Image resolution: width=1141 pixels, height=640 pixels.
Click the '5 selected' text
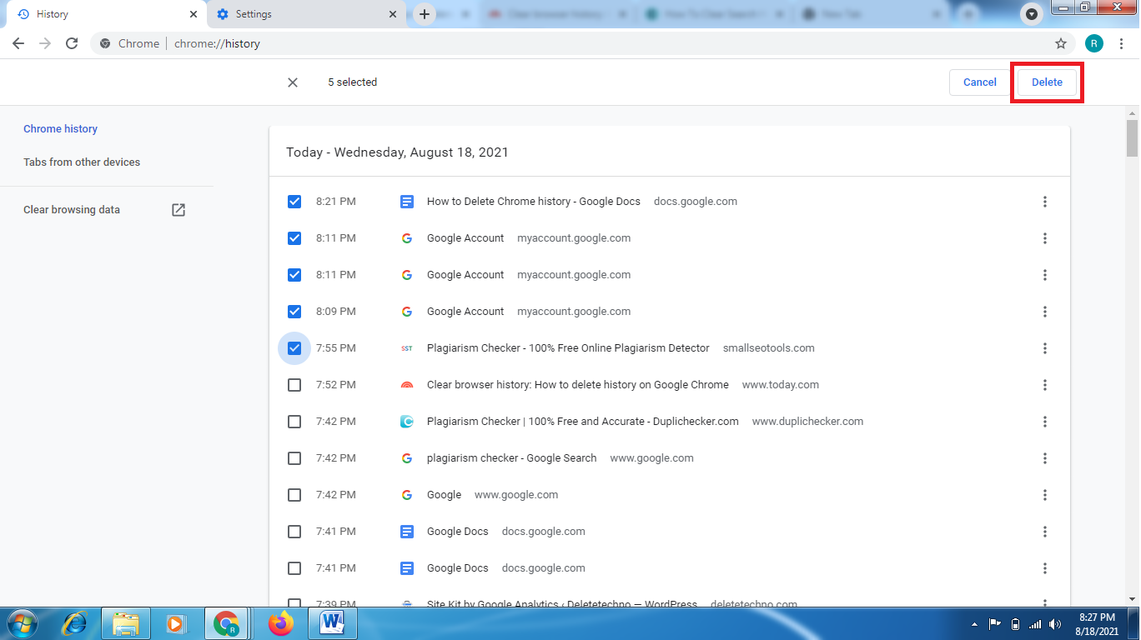[x=352, y=82]
